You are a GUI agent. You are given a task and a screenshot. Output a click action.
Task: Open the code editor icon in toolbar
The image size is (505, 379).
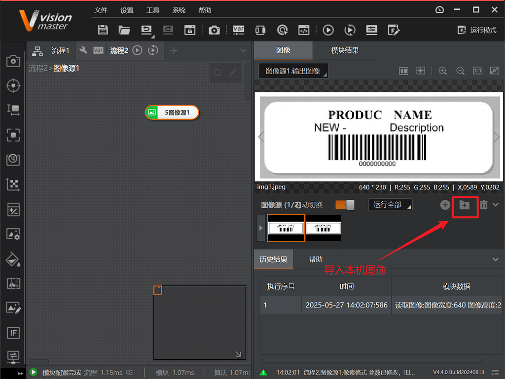coord(303,30)
